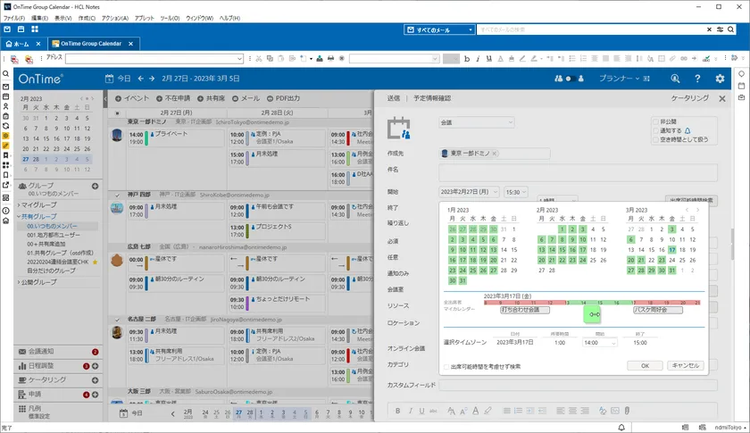Switch to the ホーム tab

pyautogui.click(x=24, y=43)
